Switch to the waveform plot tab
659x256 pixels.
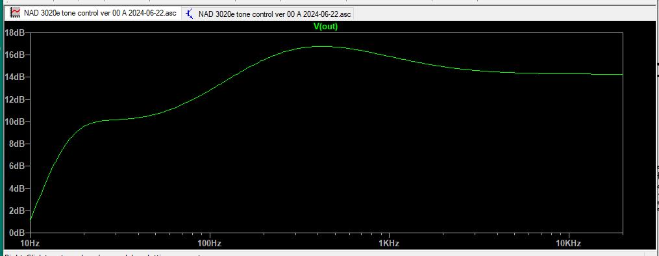pos(93,13)
